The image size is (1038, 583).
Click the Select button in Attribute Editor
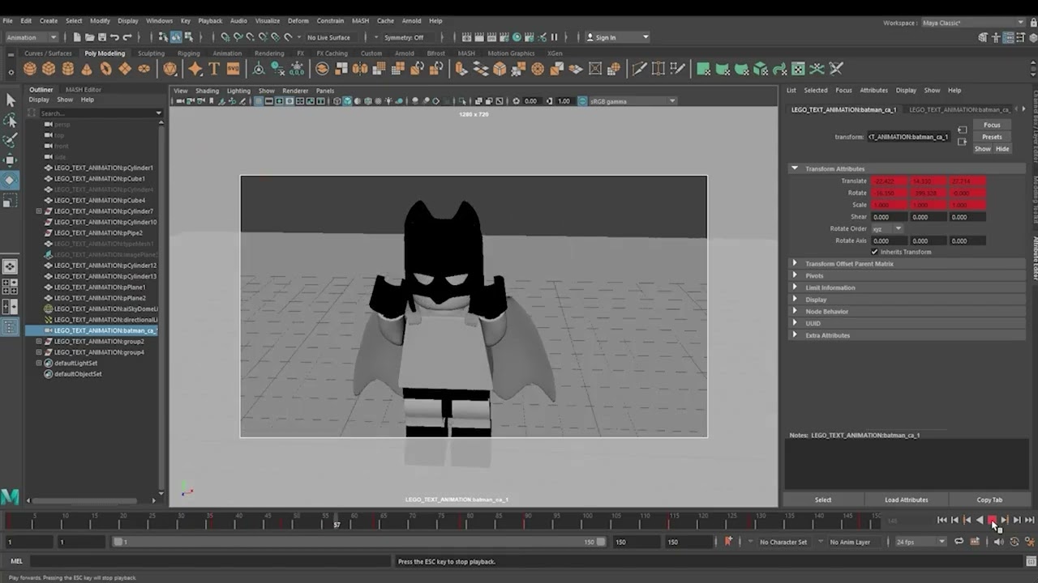coord(823,500)
